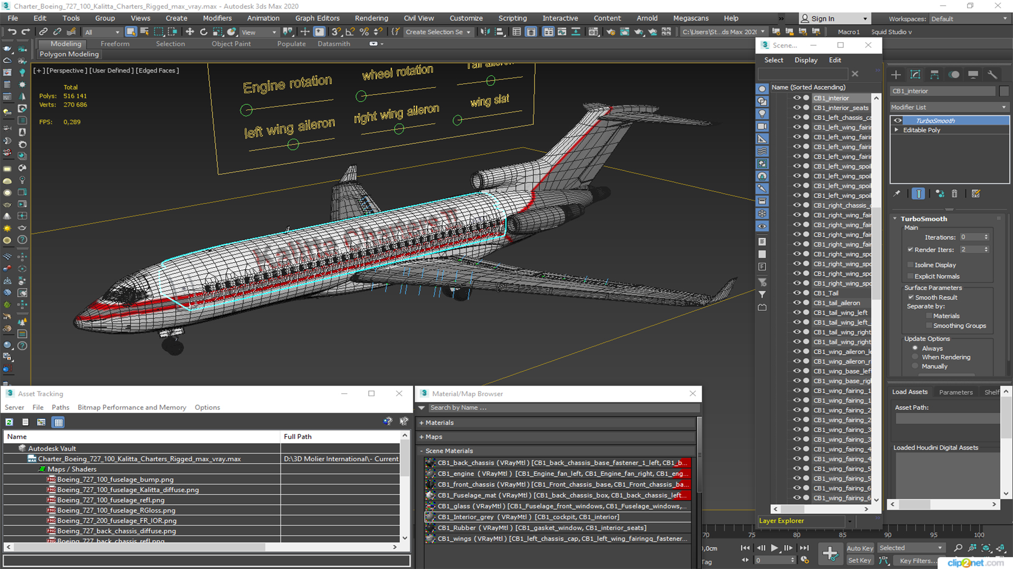The image size is (1013, 569).
Task: Click the Redo arrow icon
Action: (x=25, y=32)
